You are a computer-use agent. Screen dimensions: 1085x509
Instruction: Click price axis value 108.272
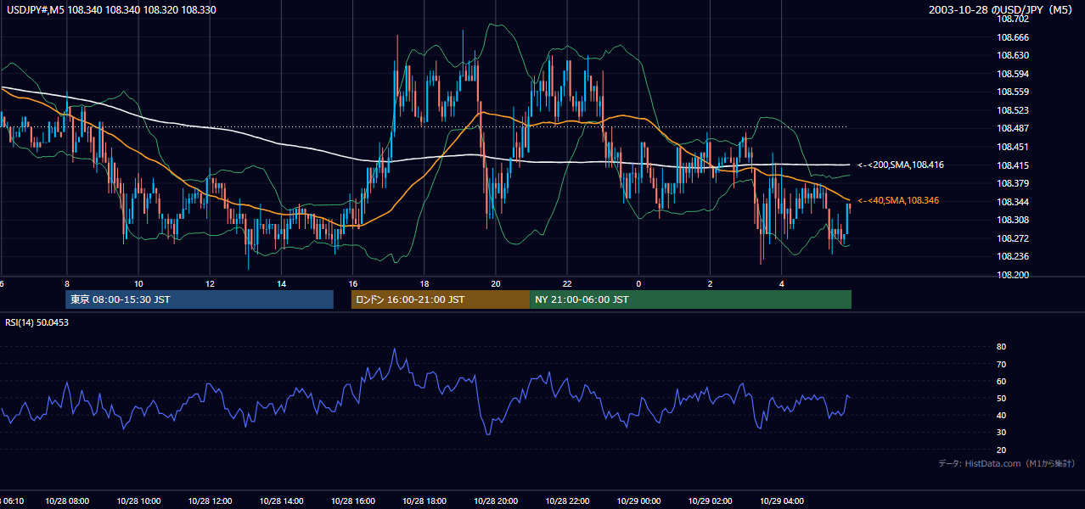coord(1013,238)
